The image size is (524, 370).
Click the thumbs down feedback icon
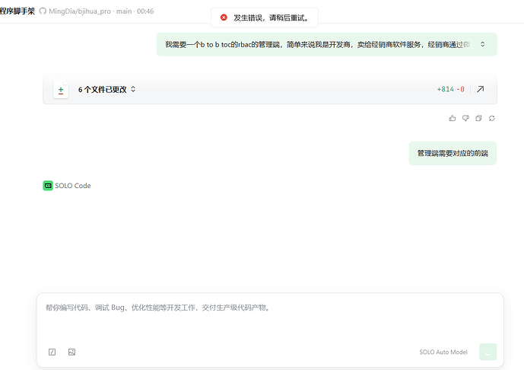coord(465,118)
